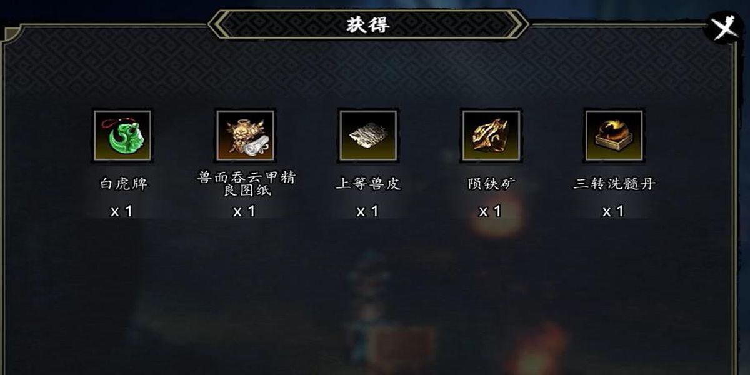This screenshot has width=750, height=375.
Task: Click the 兽面吞云甲精良图纸 item name text
Action: pos(245,184)
